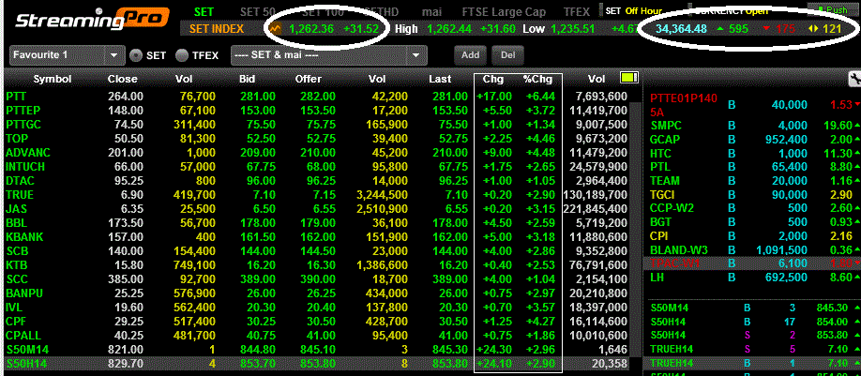
Task: Click the highlighted TPAC-W1 ticker row
Action: [751, 263]
